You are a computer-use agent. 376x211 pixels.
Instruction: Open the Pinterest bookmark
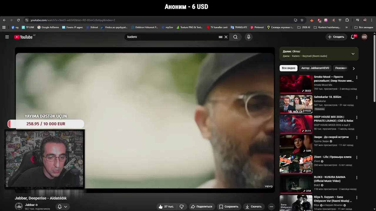[x=257, y=27]
